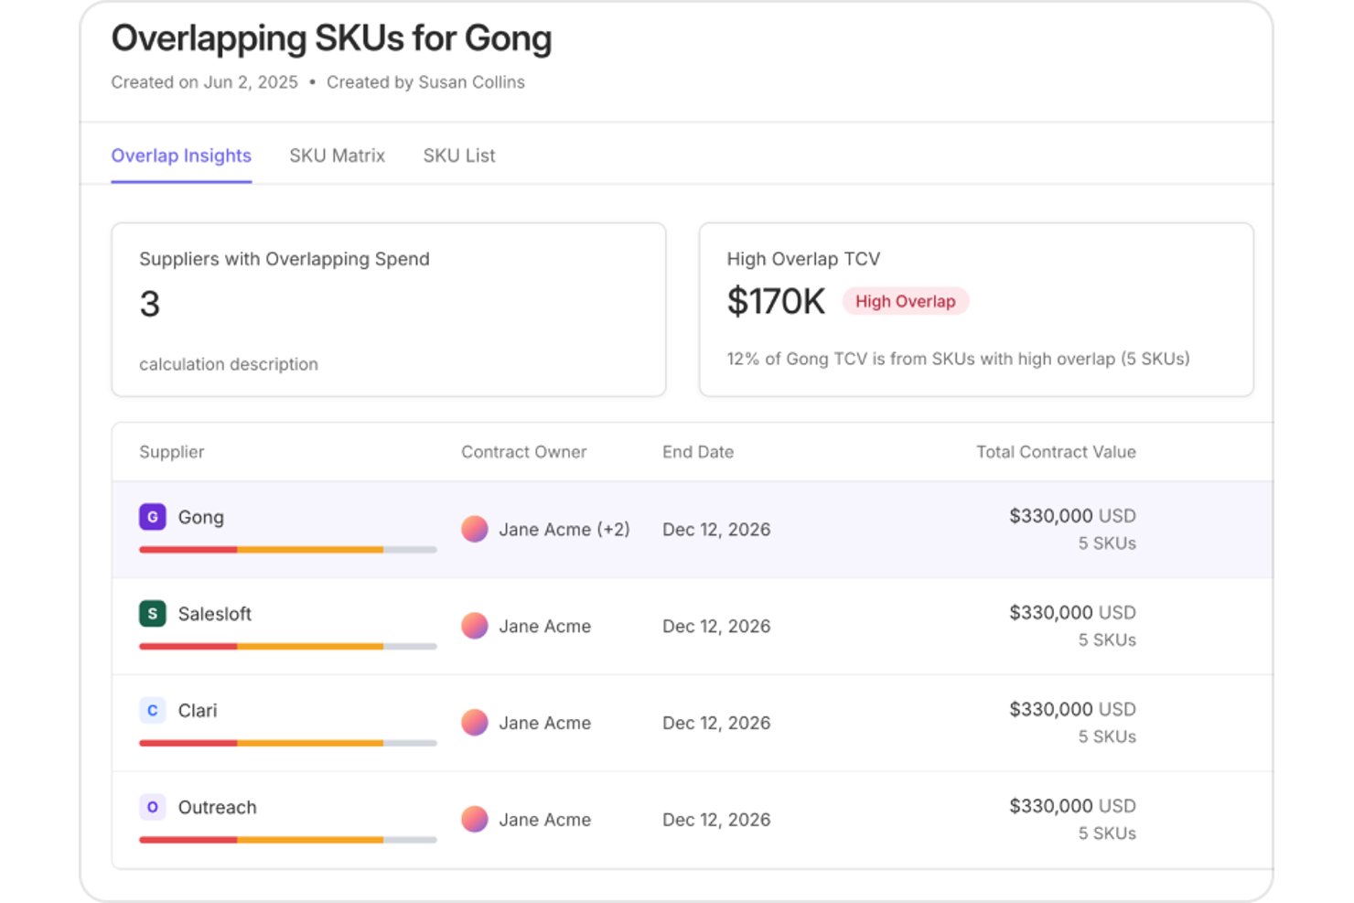This screenshot has width=1354, height=903.
Task: Click the end date in Salesloft row
Action: pyautogui.click(x=716, y=627)
